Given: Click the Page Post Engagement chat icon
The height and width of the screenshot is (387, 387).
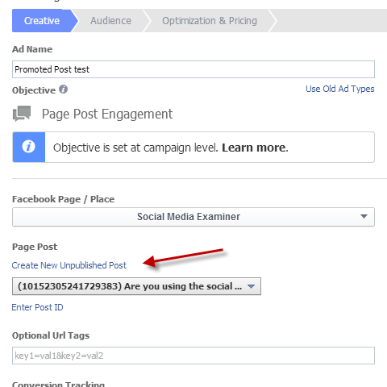Looking at the screenshot, I should coord(22,114).
